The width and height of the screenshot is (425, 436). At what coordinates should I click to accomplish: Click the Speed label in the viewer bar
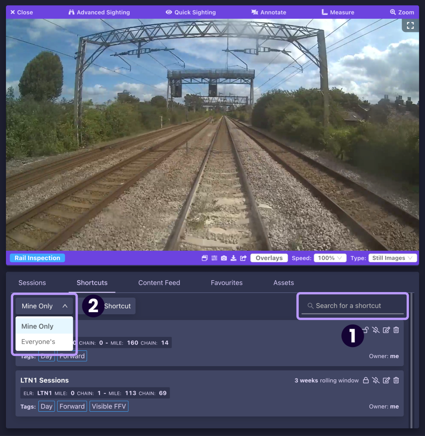click(x=301, y=258)
